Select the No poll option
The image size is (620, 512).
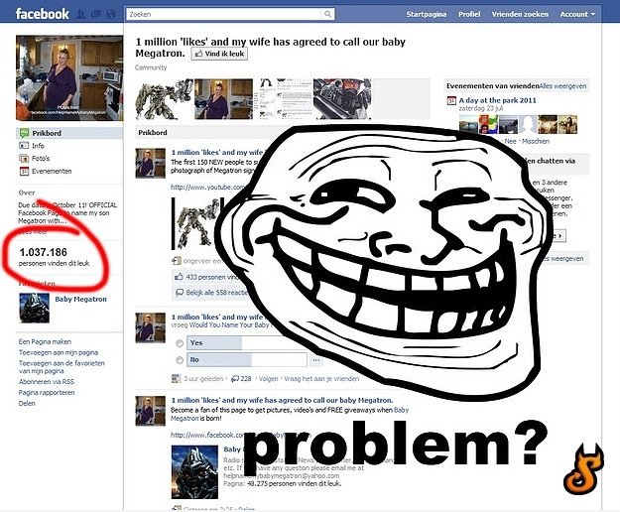[180, 360]
